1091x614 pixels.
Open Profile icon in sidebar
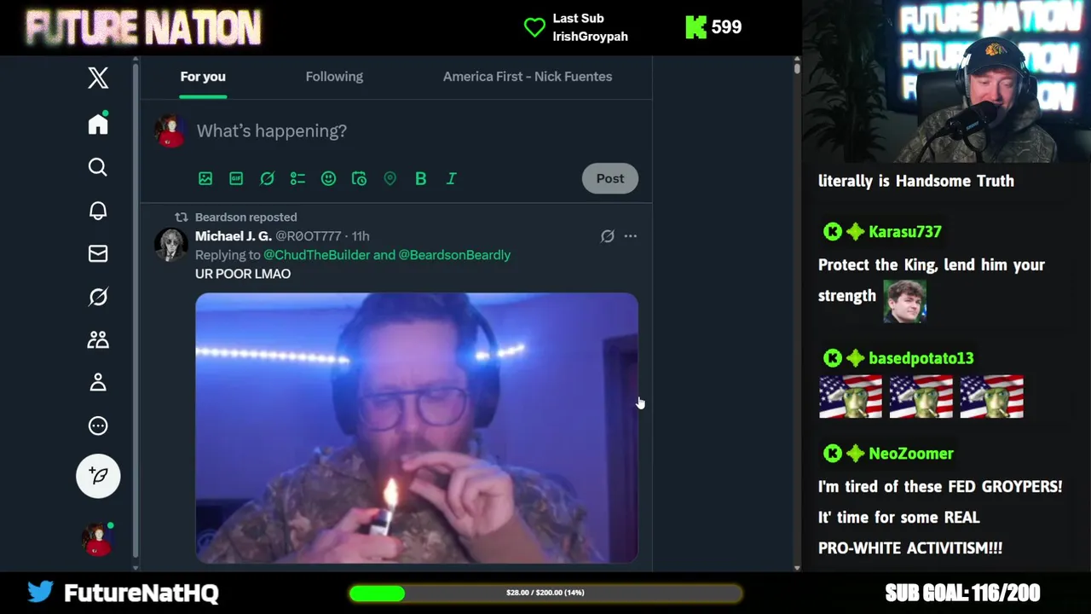(x=98, y=382)
